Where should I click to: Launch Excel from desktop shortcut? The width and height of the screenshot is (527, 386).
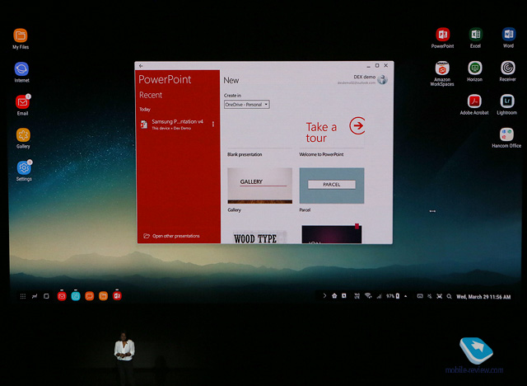(476, 35)
